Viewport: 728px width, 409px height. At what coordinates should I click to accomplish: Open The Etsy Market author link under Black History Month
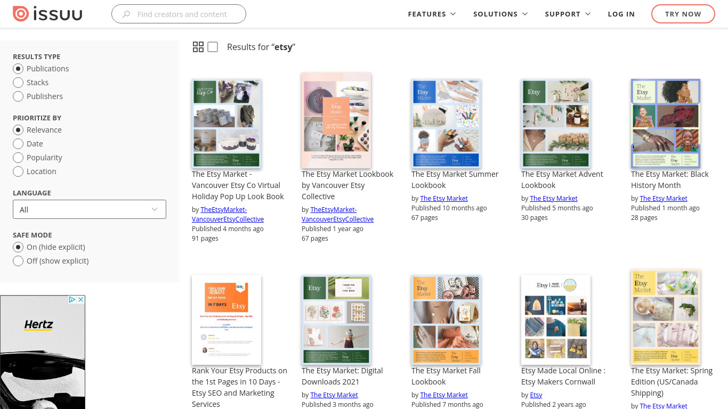coord(664,198)
